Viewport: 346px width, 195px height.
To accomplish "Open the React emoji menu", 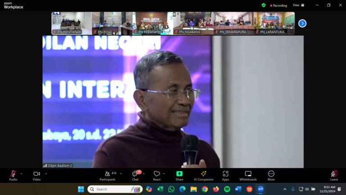I will pyautogui.click(x=157, y=174).
